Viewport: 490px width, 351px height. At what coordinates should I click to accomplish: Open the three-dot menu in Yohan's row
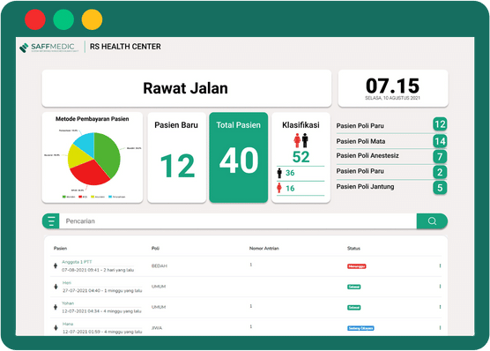pyautogui.click(x=440, y=307)
